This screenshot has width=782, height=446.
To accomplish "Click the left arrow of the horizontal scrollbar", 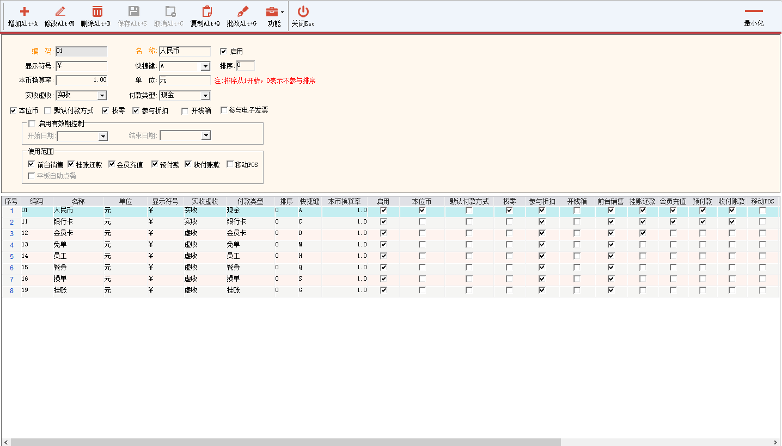I will (x=6, y=442).
